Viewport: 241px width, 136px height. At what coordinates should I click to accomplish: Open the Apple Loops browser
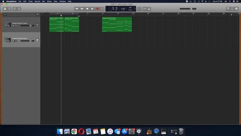pyautogui.click(x=232, y=9)
